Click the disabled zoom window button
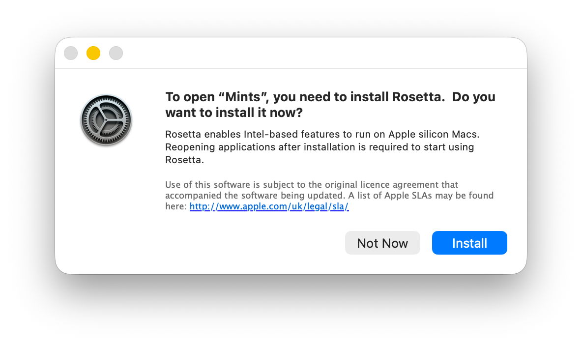Viewport: 582px width, 347px height. coord(116,53)
